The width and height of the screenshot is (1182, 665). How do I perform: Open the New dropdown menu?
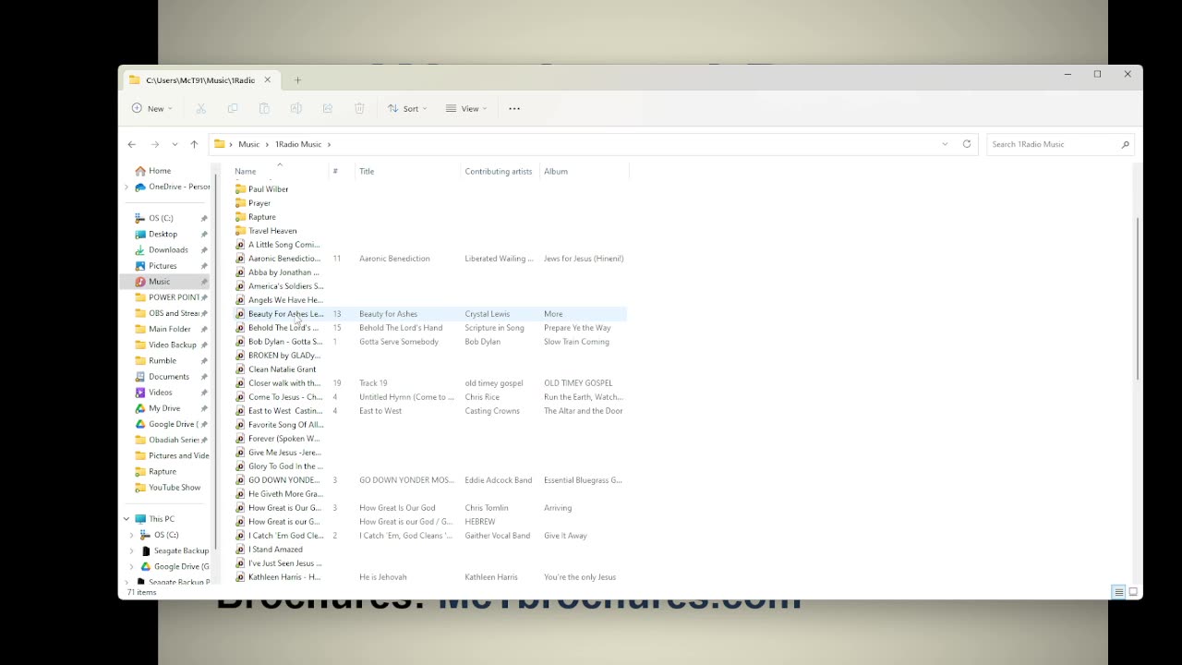pyautogui.click(x=152, y=108)
